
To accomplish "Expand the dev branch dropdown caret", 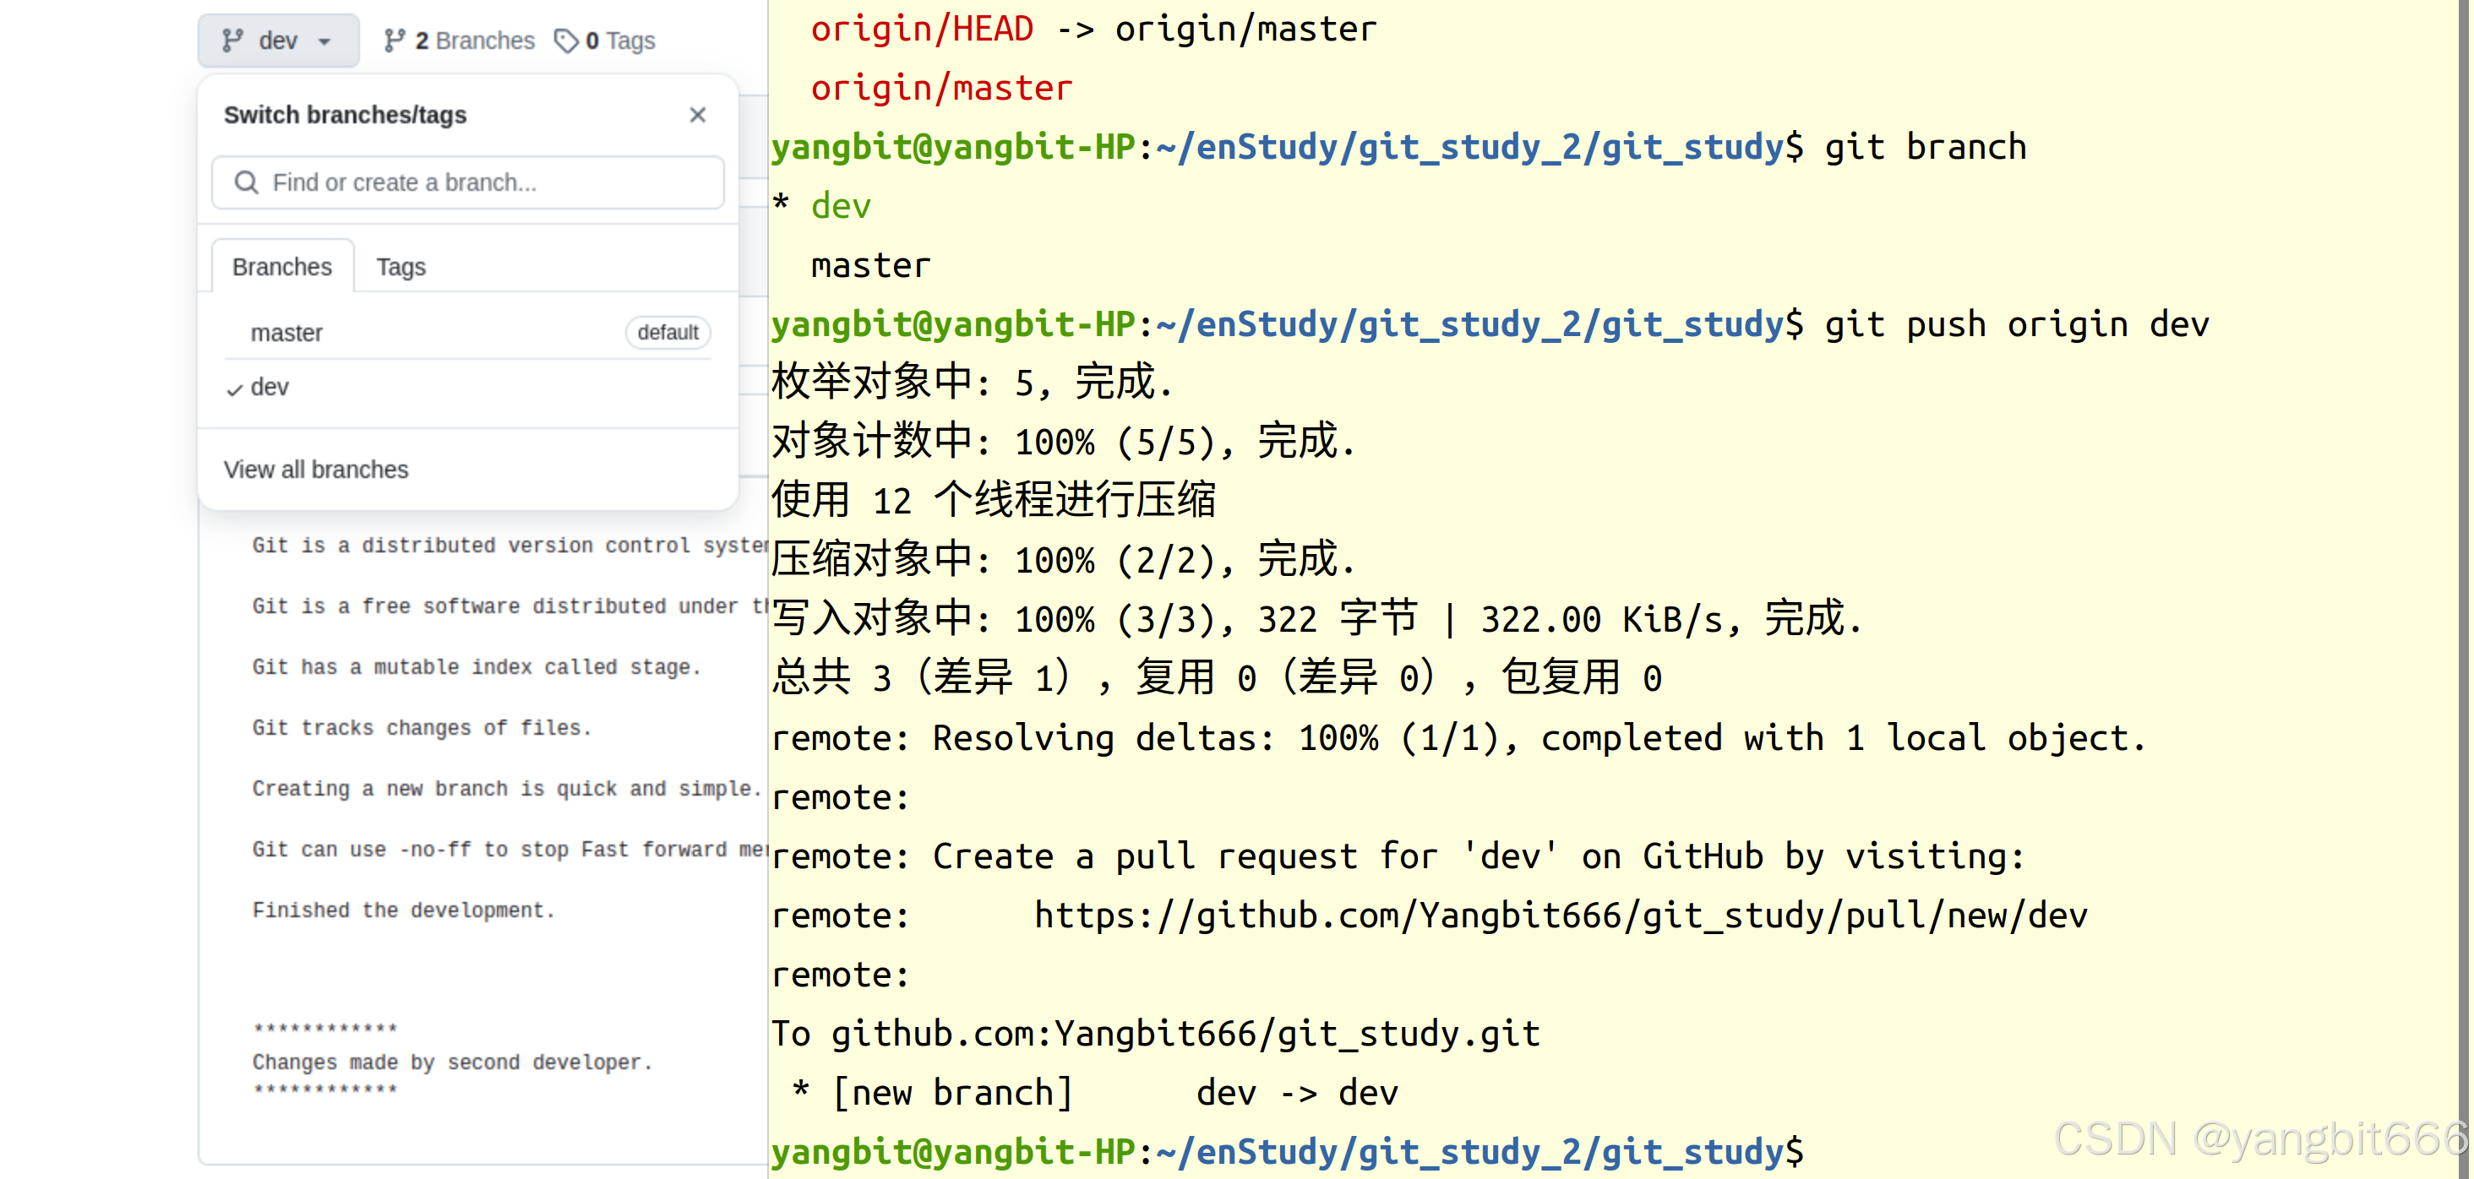I will pyautogui.click(x=324, y=41).
